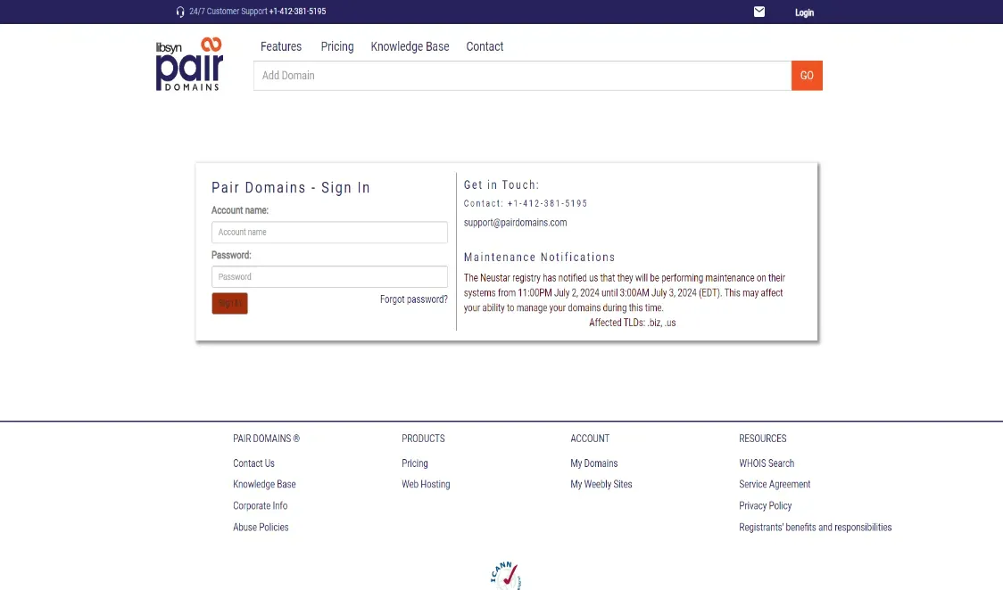
Task: Click the PRODUCTS footer heading
Action: coord(423,438)
